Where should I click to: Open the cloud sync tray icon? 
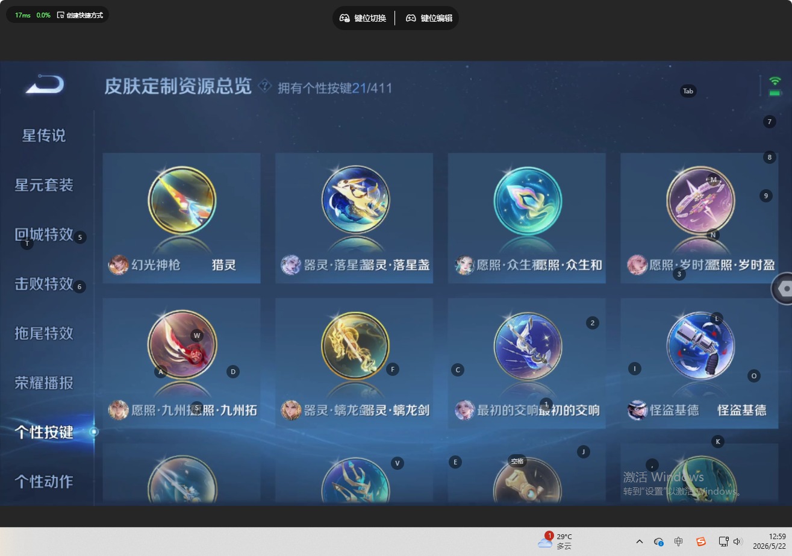pos(659,542)
